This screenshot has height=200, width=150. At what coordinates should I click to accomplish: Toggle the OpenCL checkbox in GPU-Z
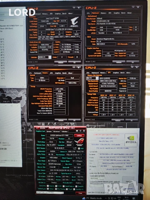(48, 186)
